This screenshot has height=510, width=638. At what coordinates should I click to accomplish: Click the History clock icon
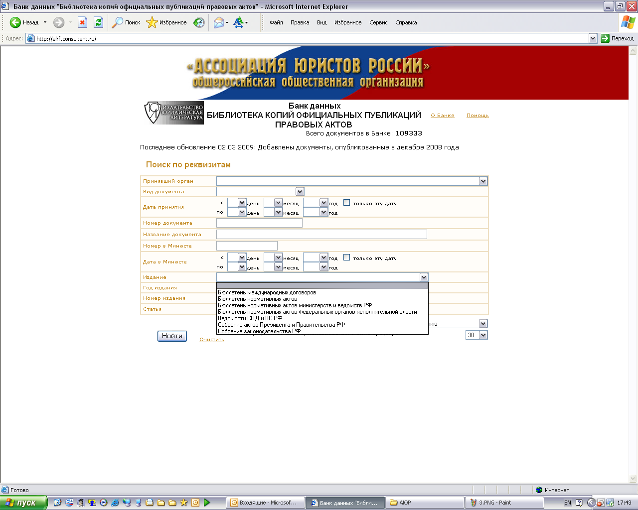199,22
